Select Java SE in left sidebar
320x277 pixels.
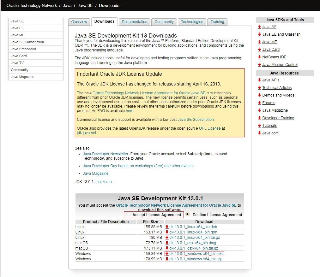[x=35, y=21]
